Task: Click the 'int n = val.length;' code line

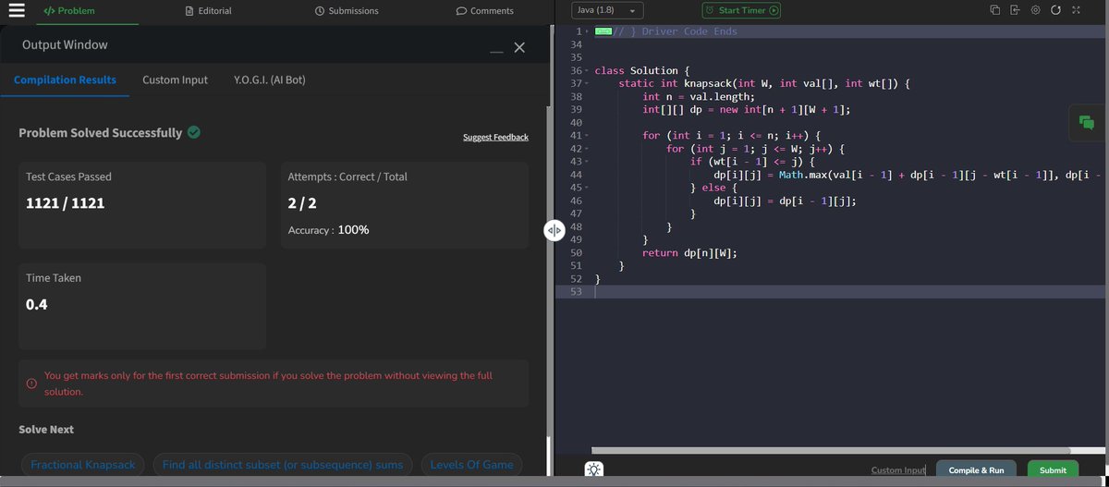Action: 699,97
